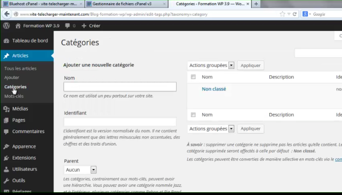The width and height of the screenshot is (342, 195).
Task: Close the Bluehost cPanel tab
Action: point(81,4)
